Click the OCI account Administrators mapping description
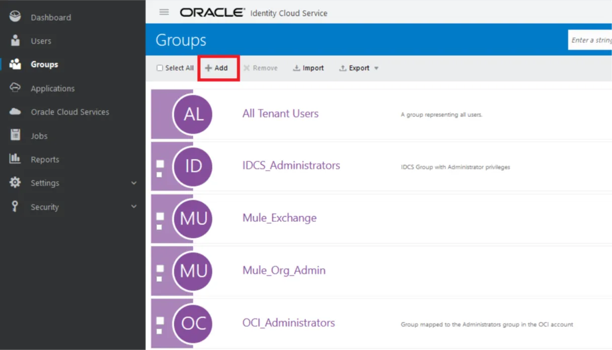612x350 pixels. click(487, 324)
